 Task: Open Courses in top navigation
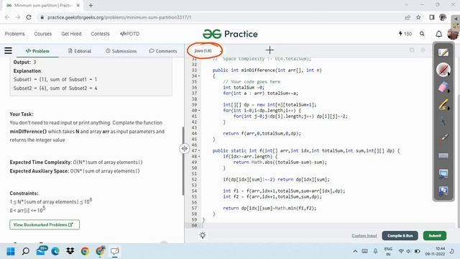tap(43, 34)
